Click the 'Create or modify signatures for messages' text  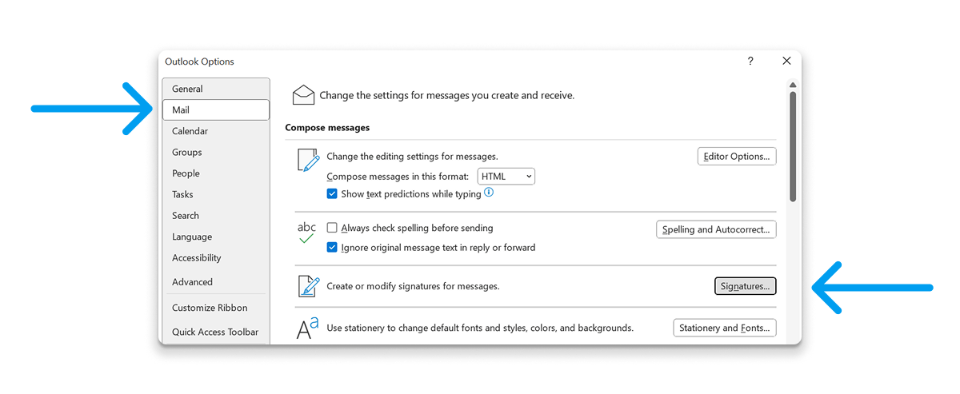pos(414,286)
